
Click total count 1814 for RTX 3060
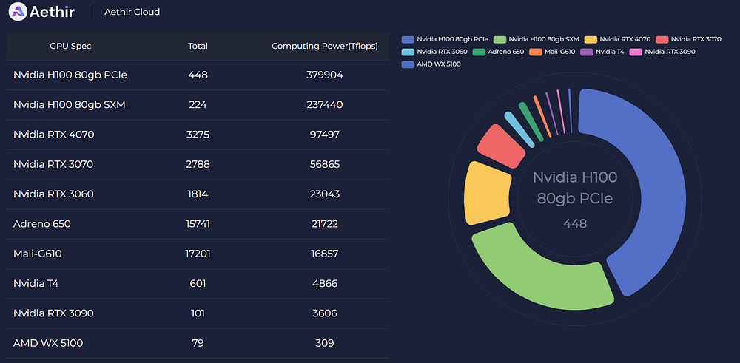pos(198,194)
